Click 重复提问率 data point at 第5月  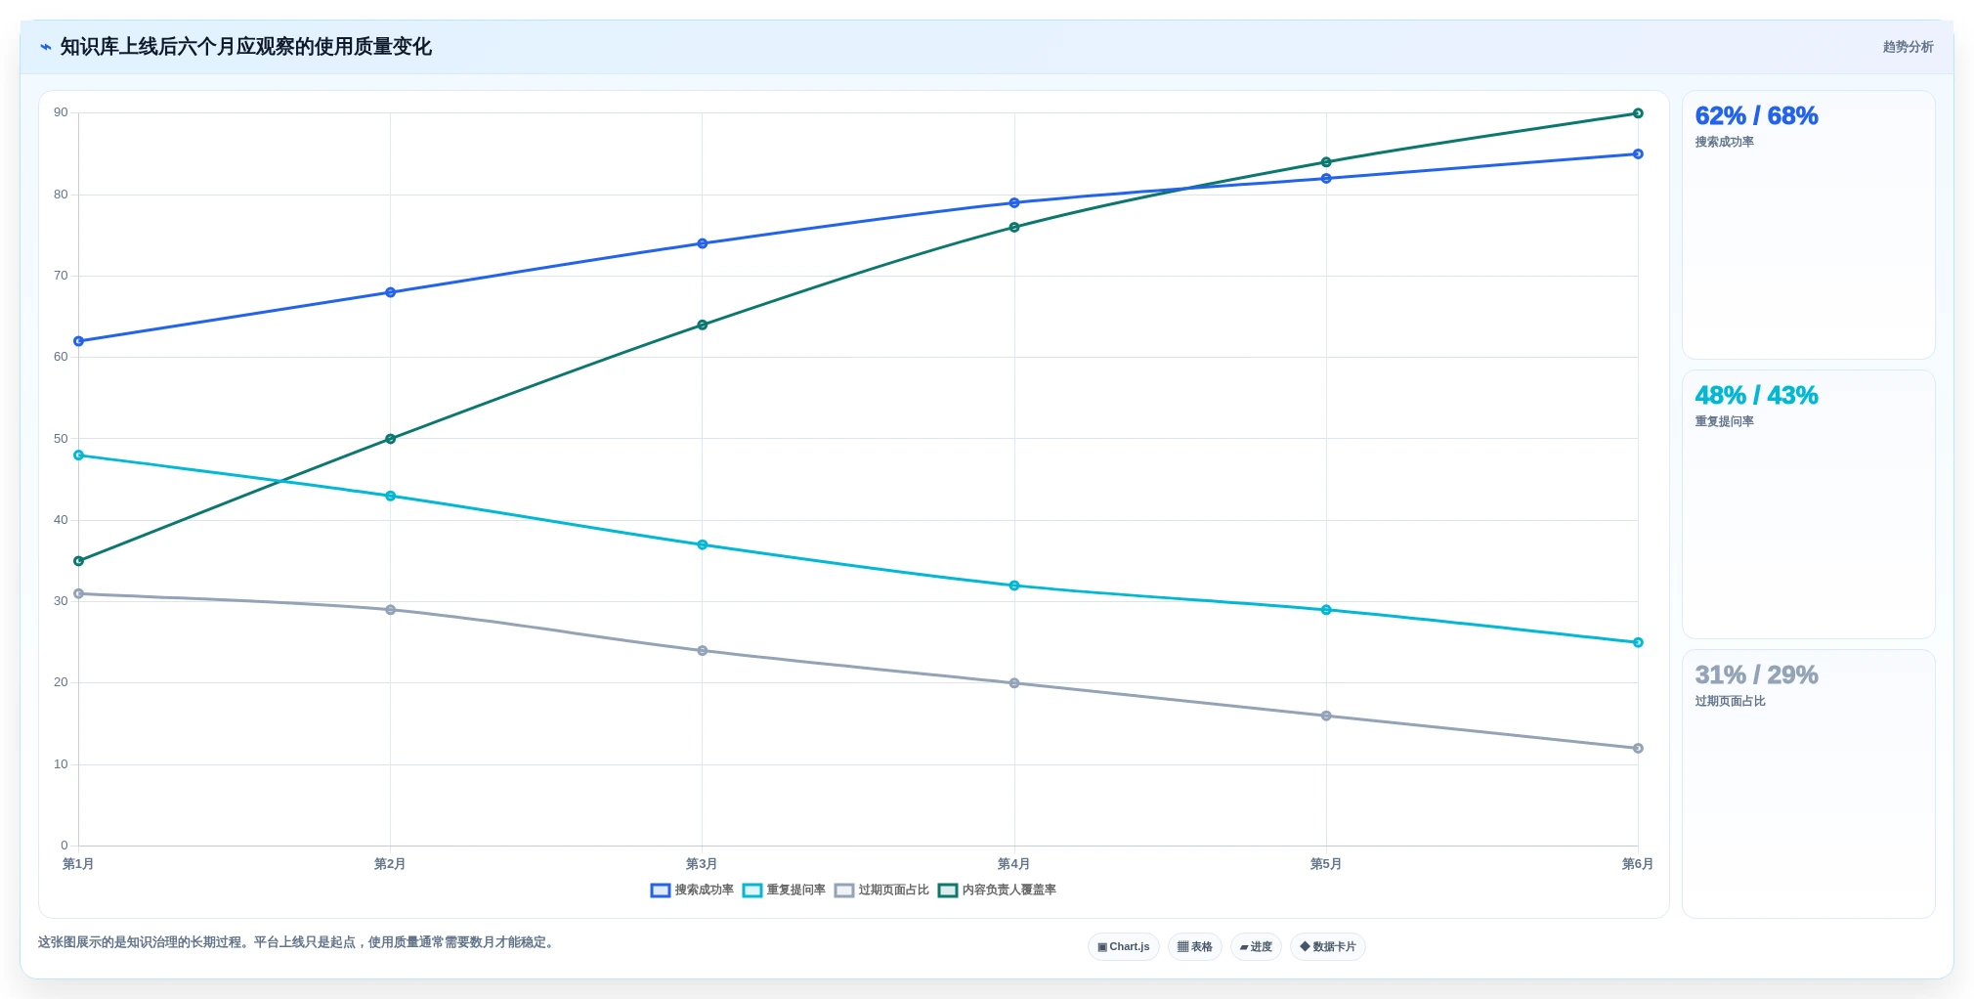pos(1325,610)
